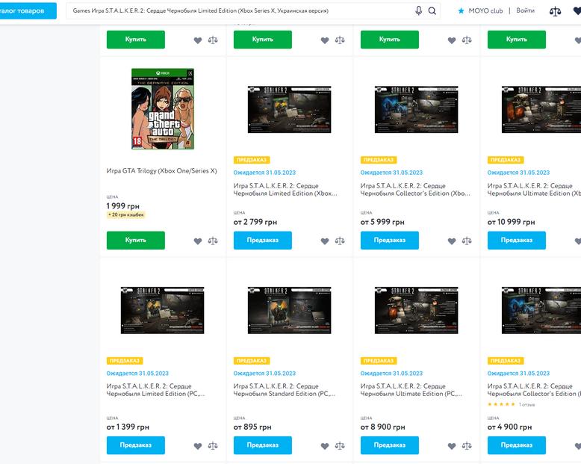Click heart icon in top row third card
Viewport: 581px width, 464px height.
tap(452, 40)
